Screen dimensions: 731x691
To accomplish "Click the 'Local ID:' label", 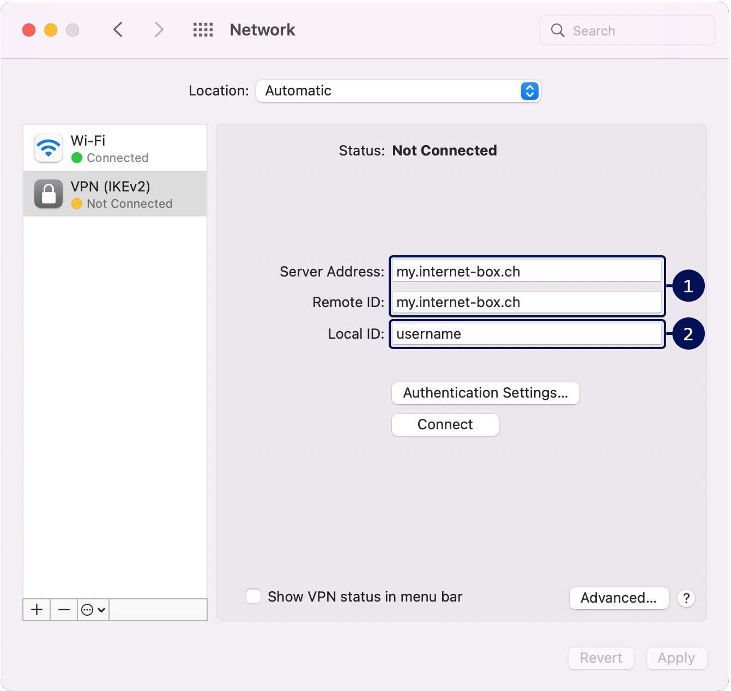I will coord(356,334).
